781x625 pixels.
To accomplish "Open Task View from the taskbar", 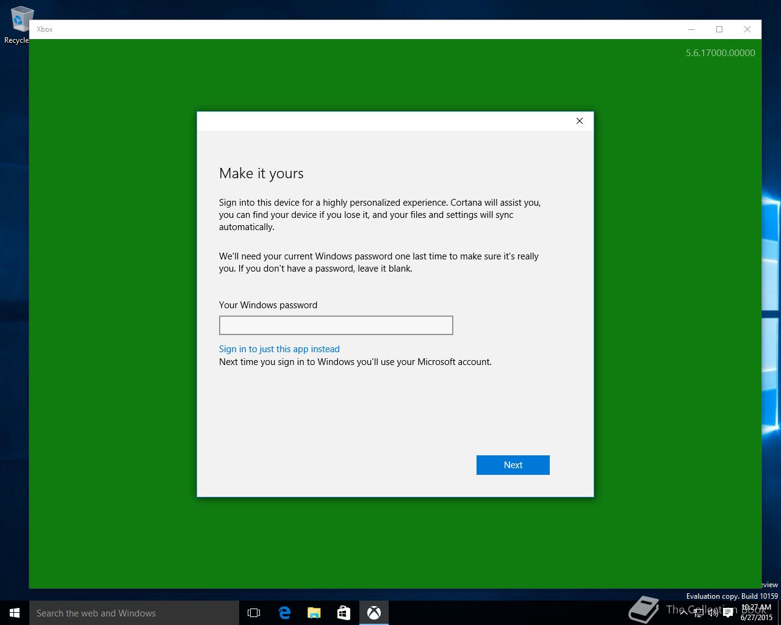I will point(254,613).
